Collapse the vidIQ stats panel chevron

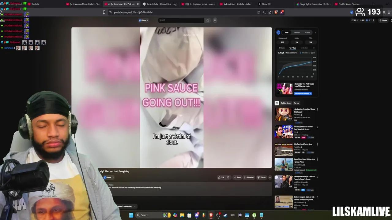click(x=315, y=32)
